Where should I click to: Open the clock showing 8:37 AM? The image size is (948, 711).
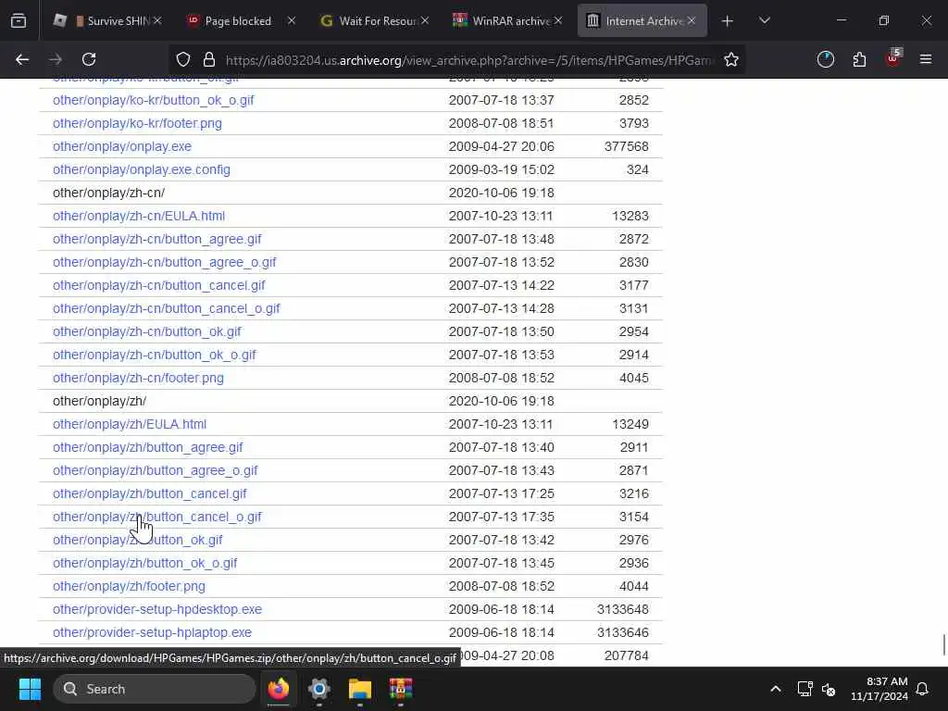(x=879, y=689)
